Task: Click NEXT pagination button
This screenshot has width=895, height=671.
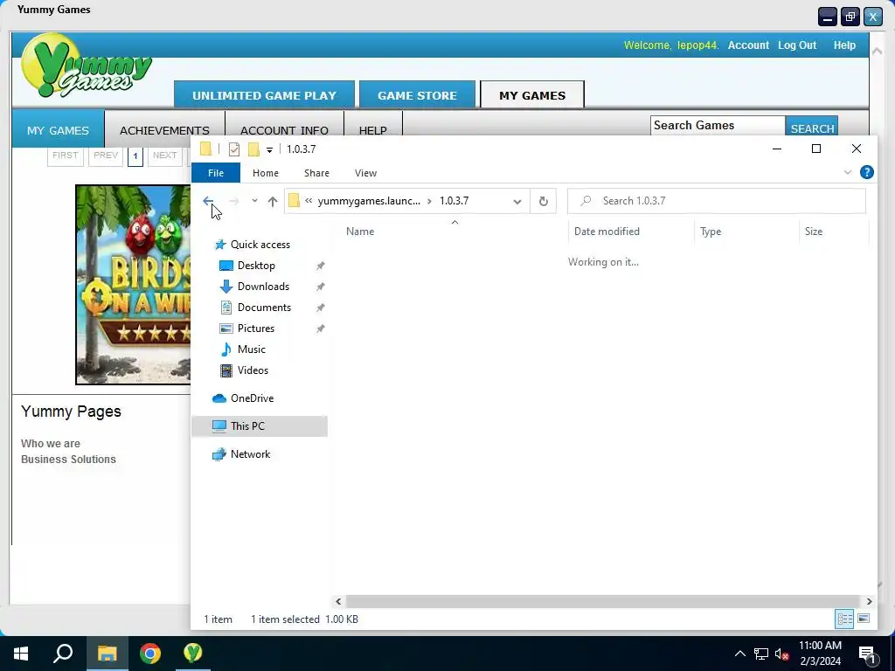Action: (x=165, y=156)
